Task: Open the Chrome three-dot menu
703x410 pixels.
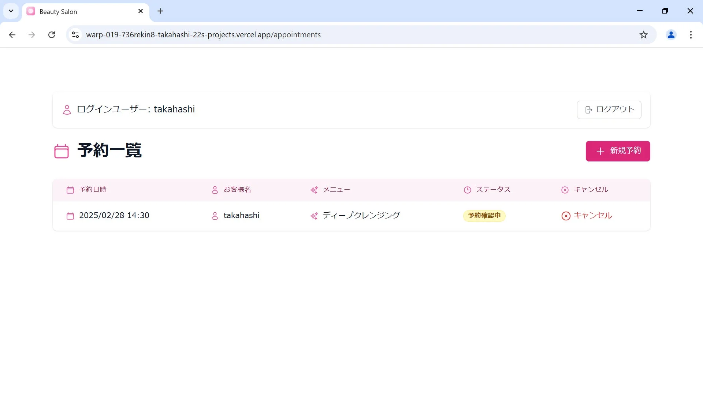Action: pyautogui.click(x=691, y=35)
